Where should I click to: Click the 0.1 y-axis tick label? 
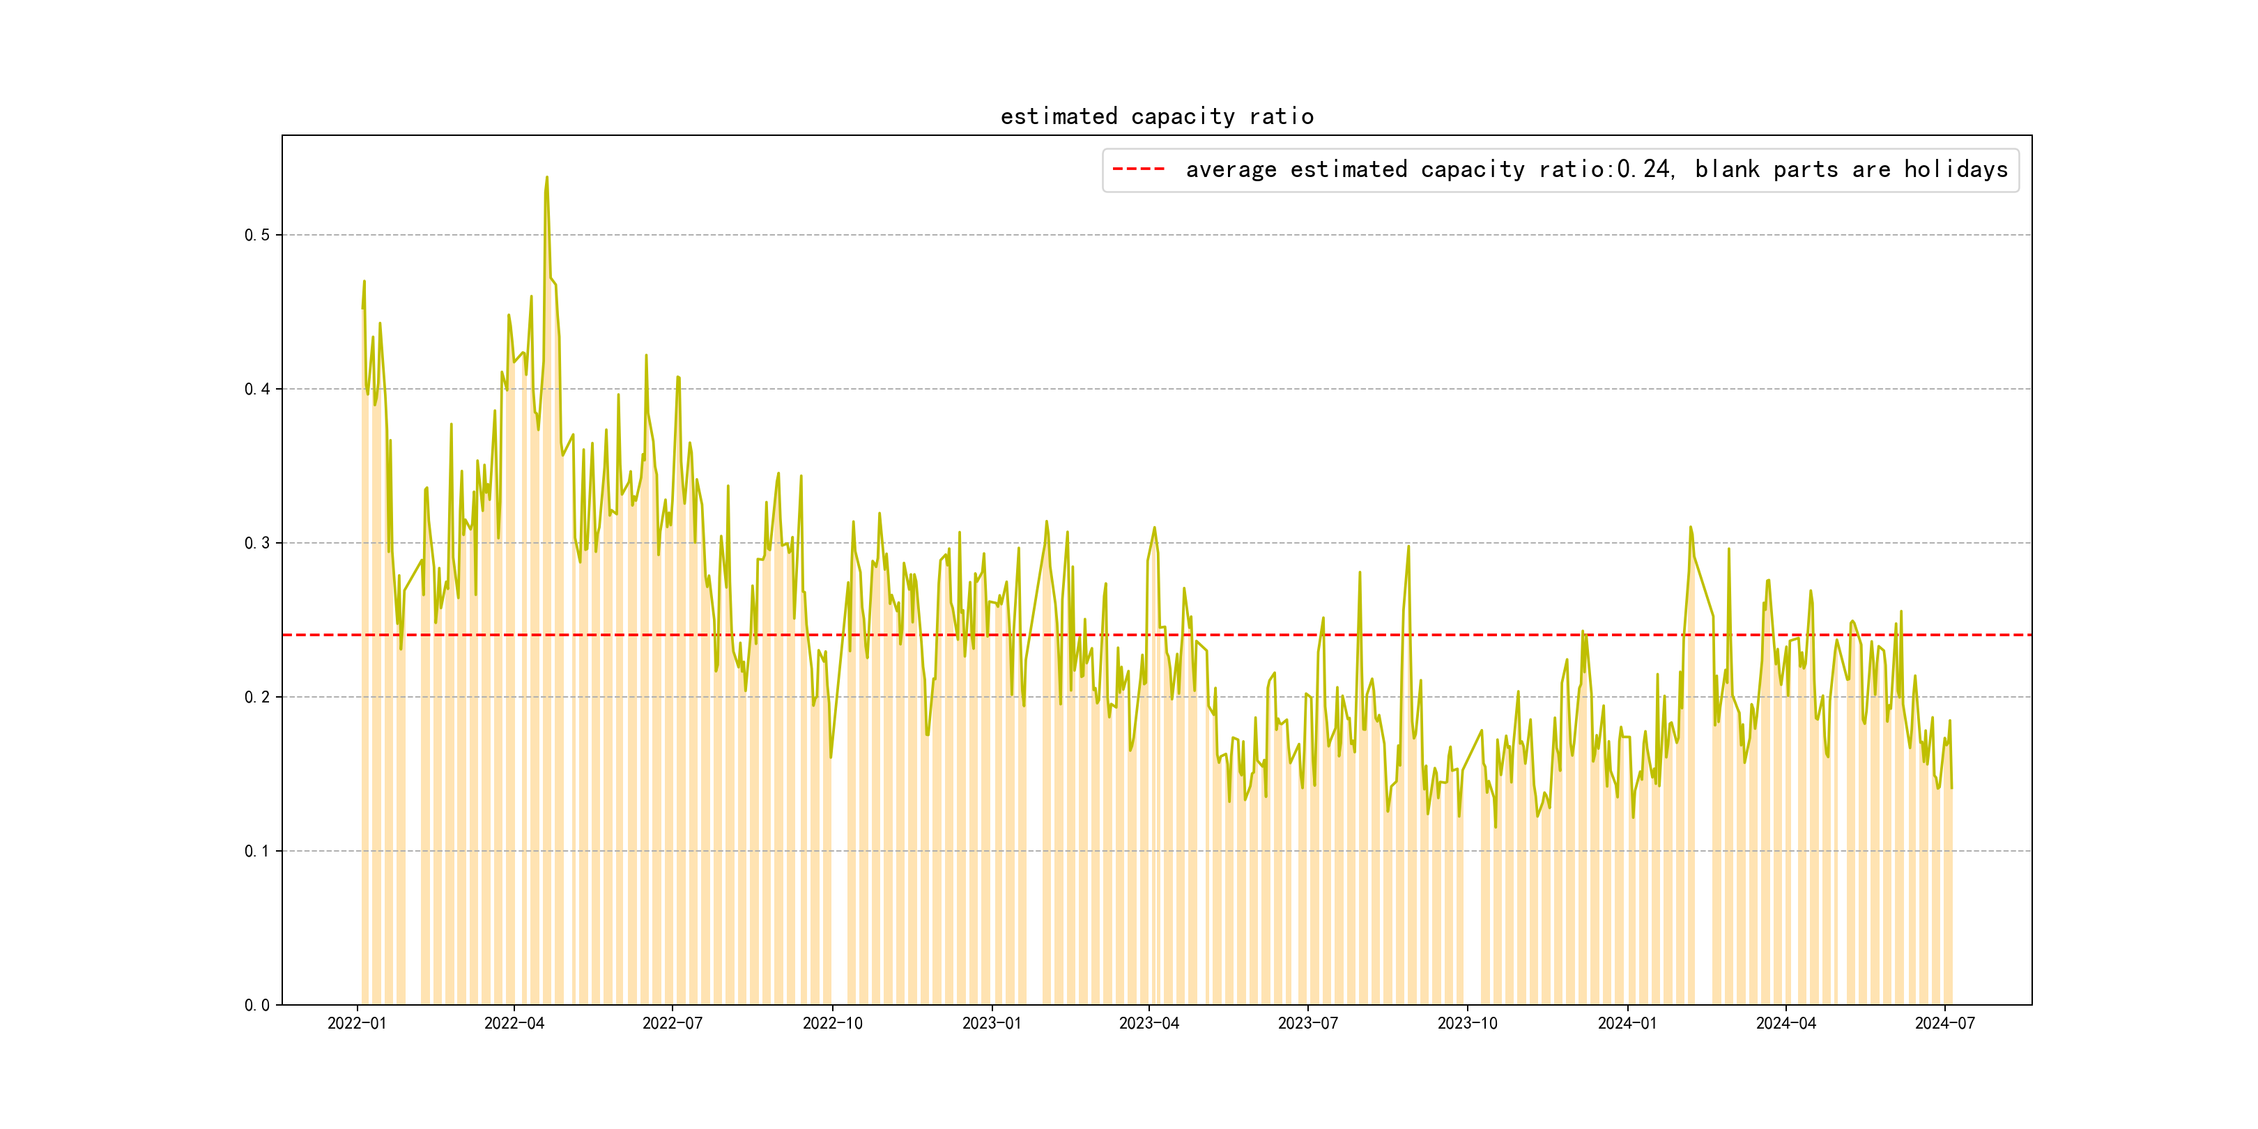point(257,851)
